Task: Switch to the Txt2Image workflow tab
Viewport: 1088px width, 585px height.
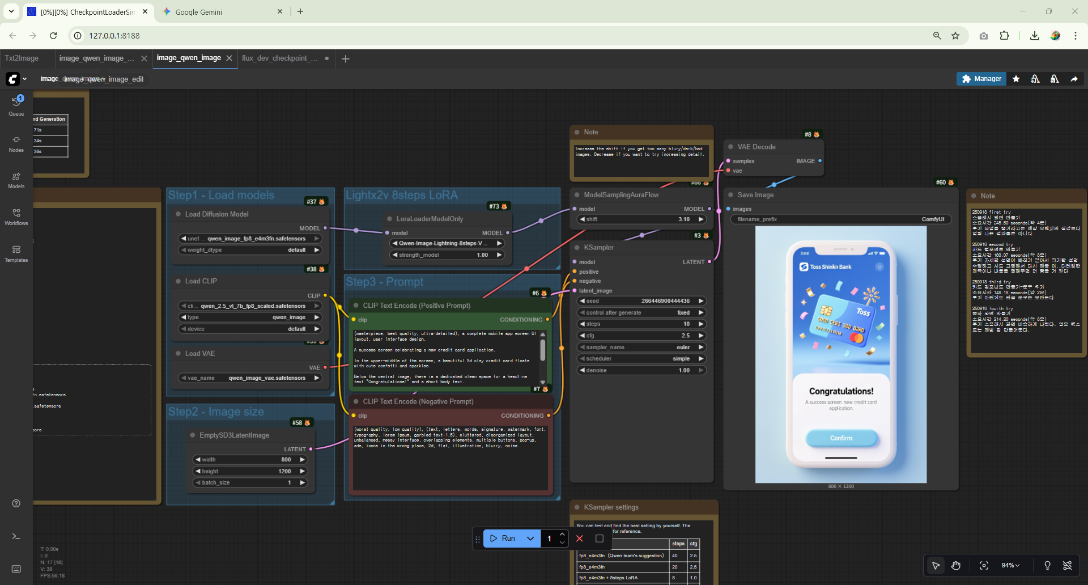Action: pos(22,58)
